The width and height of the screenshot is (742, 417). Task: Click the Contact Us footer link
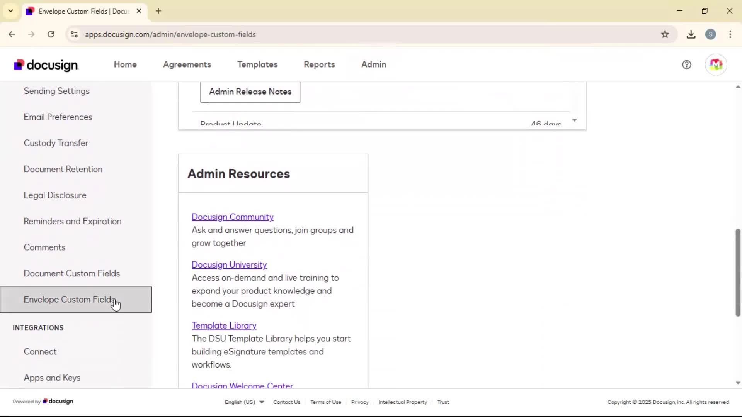pos(286,402)
